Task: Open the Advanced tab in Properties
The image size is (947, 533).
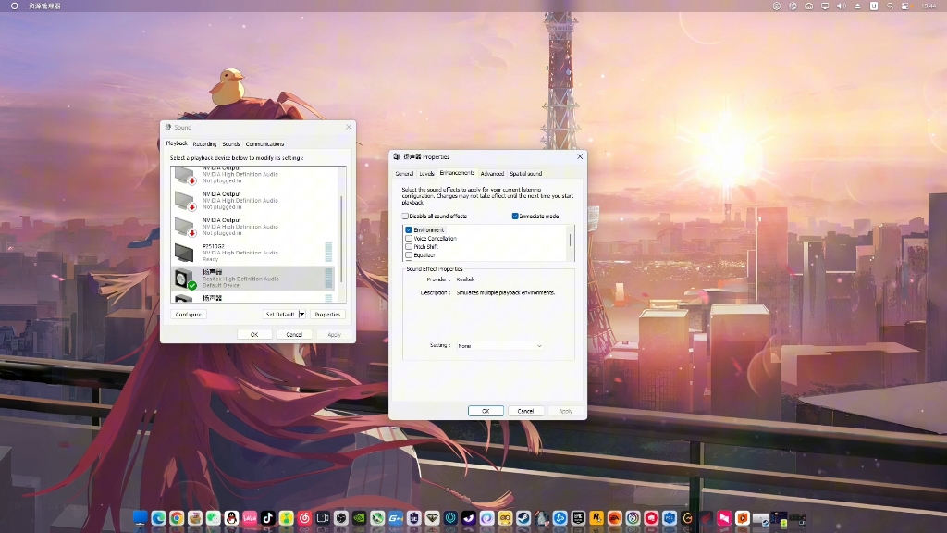Action: pos(492,173)
